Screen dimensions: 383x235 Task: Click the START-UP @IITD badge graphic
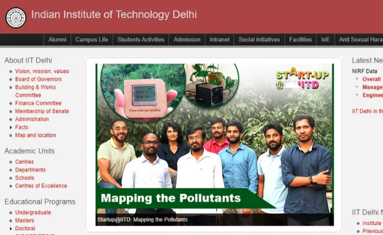point(302,78)
